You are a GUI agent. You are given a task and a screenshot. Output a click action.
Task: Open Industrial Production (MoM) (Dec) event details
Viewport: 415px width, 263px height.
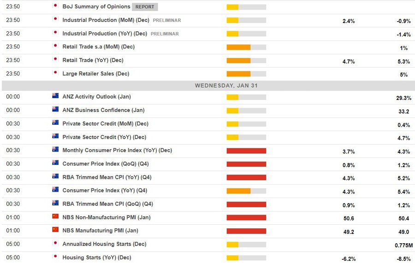106,20
